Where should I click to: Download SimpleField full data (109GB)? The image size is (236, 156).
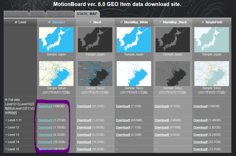point(201,106)
